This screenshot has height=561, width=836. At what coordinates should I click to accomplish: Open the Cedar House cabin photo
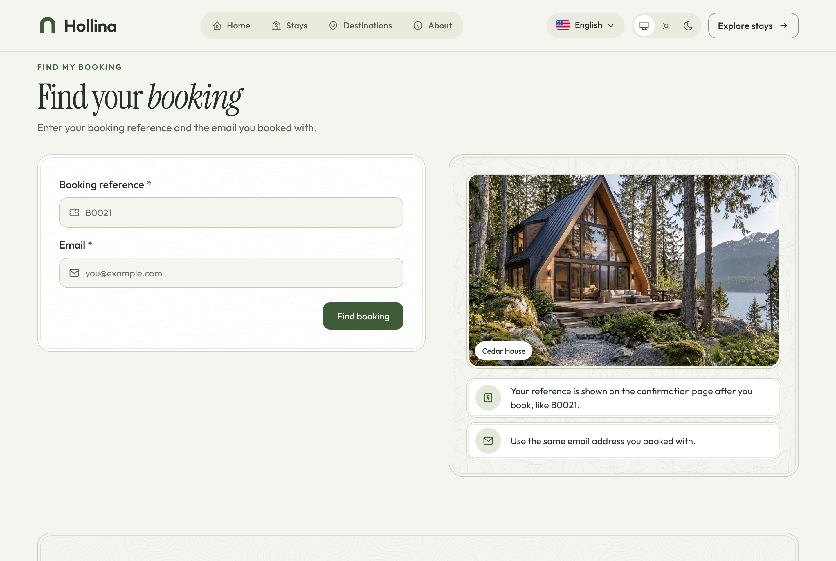623,270
